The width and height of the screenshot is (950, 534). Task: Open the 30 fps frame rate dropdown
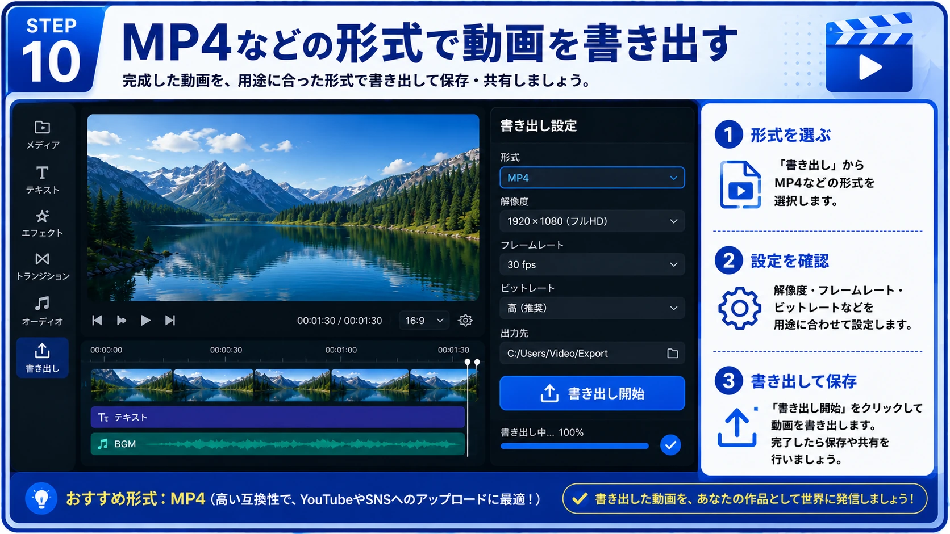click(x=592, y=264)
